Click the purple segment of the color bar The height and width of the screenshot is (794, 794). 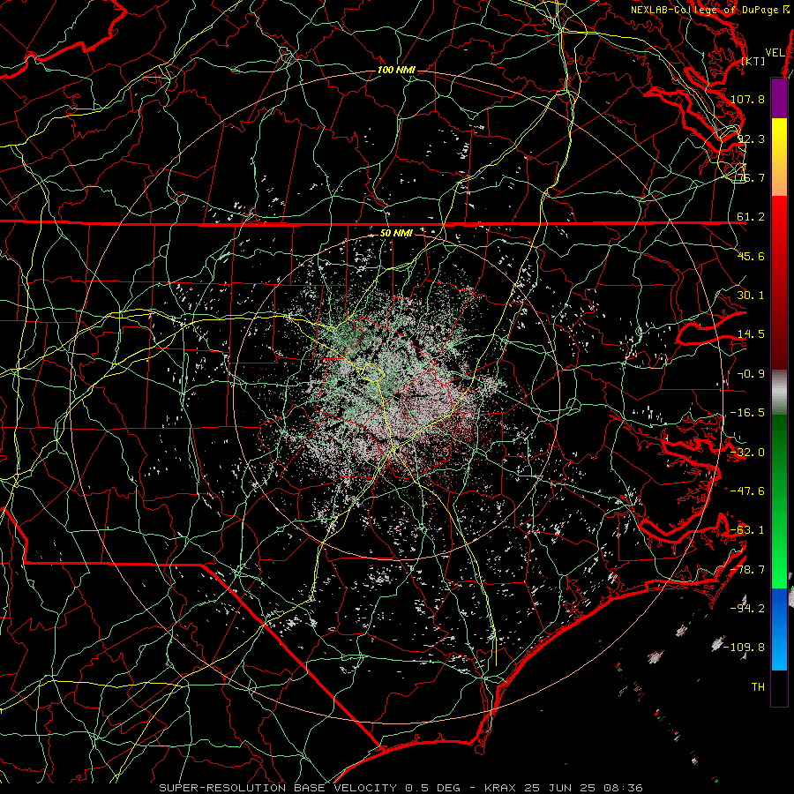click(779, 98)
